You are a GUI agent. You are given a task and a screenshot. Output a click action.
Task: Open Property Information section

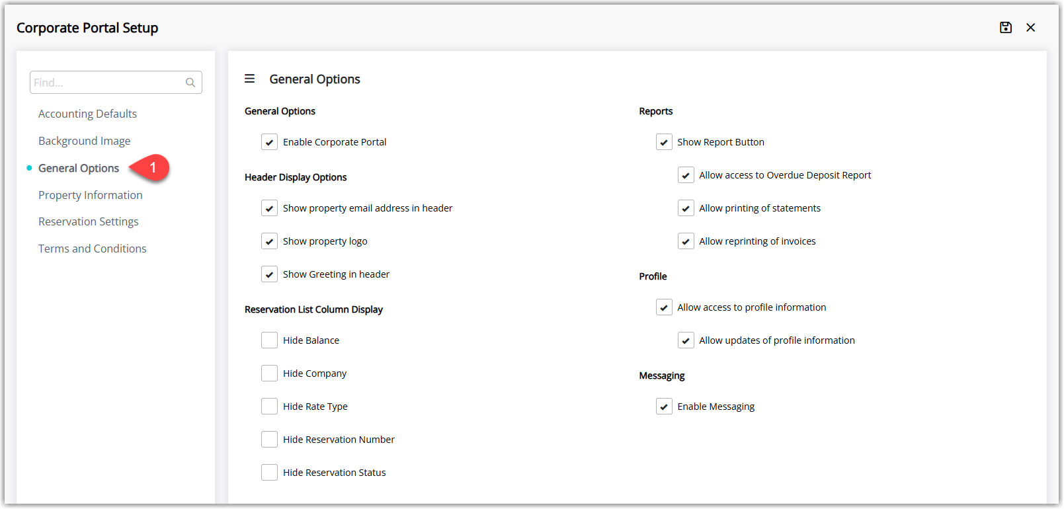pyautogui.click(x=91, y=195)
